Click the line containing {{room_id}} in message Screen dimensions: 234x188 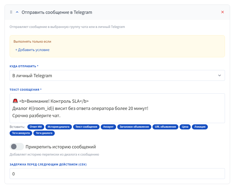(80, 108)
